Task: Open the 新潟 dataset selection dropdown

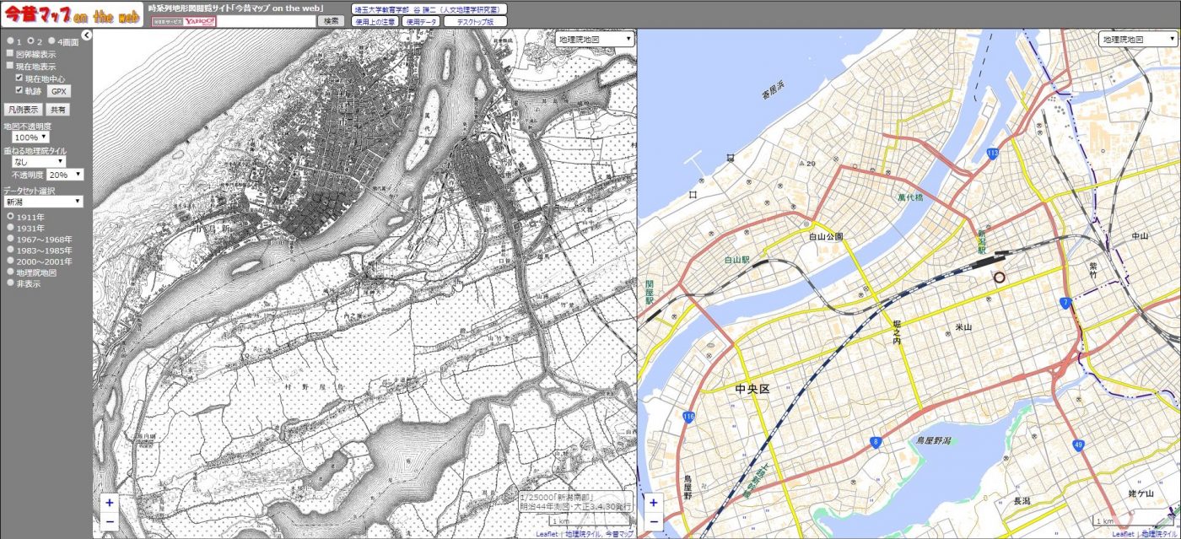Action: 43,202
